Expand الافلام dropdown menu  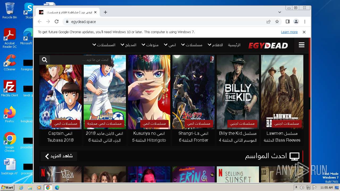point(215,45)
